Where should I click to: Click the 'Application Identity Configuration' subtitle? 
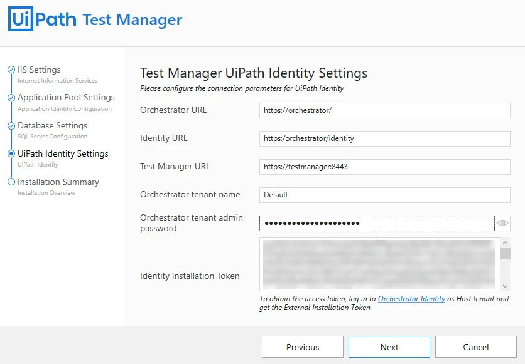(x=65, y=109)
